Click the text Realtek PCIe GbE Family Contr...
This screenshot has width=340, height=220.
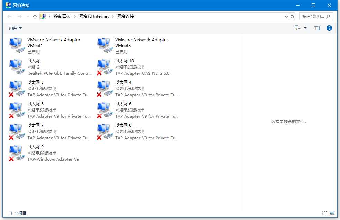point(59,73)
